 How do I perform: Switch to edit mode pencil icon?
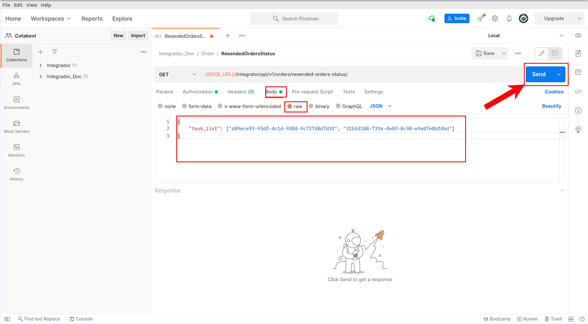coord(542,53)
